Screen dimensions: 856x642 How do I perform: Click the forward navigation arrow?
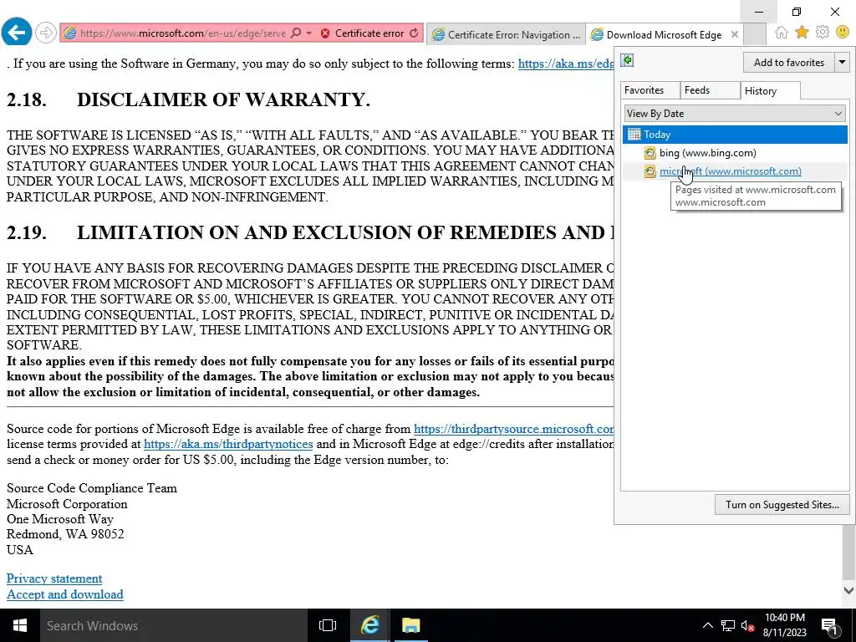coord(46,33)
